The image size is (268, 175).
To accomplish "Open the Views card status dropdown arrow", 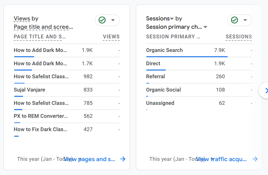I will point(113,20).
